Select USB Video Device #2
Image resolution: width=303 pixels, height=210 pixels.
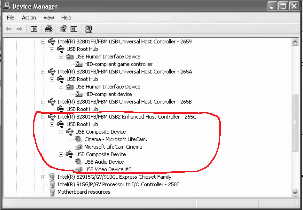(106, 169)
